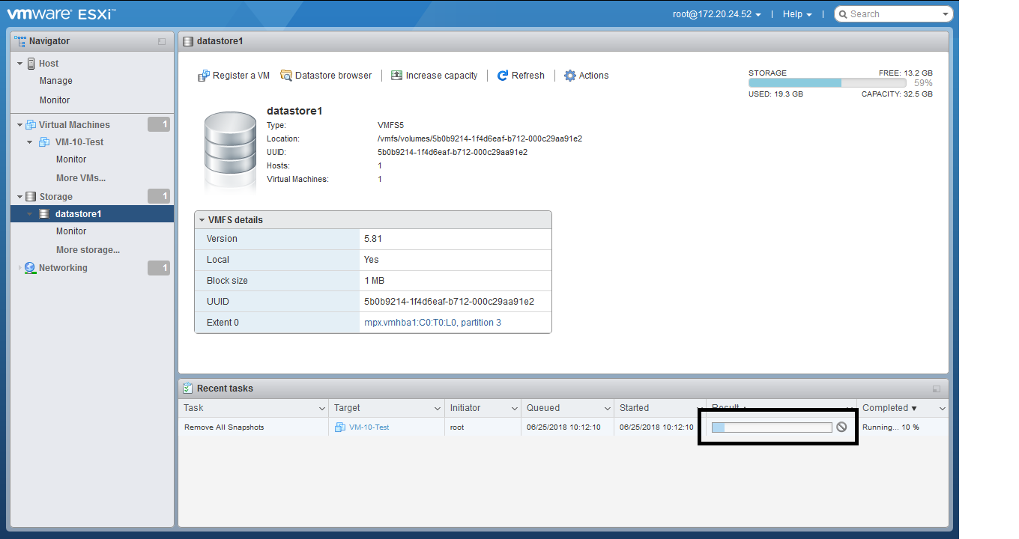The image size is (1019, 539).
Task: Collapse the Virtual Machines tree node
Action: [x=19, y=125]
